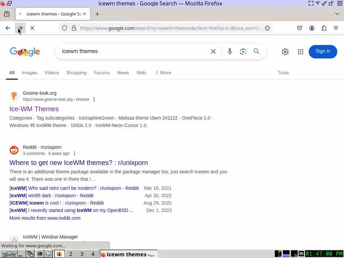Switch to Videos results
The width and height of the screenshot is (344, 258).
(x=52, y=73)
